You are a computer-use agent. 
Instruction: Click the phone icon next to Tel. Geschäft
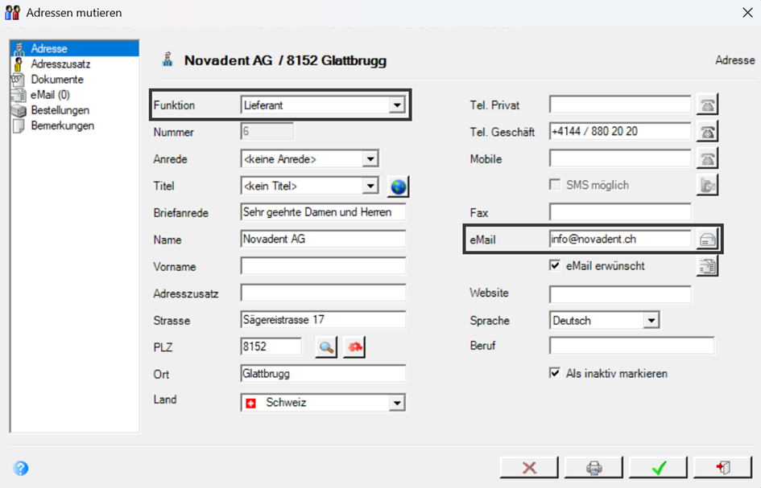coord(707,132)
